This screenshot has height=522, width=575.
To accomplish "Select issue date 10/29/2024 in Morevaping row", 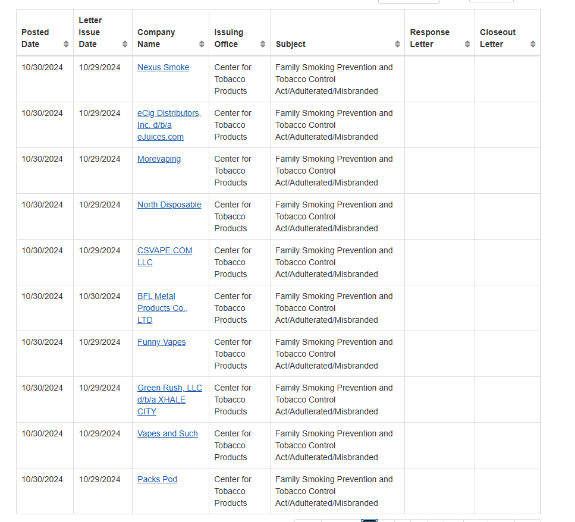I will point(100,159).
